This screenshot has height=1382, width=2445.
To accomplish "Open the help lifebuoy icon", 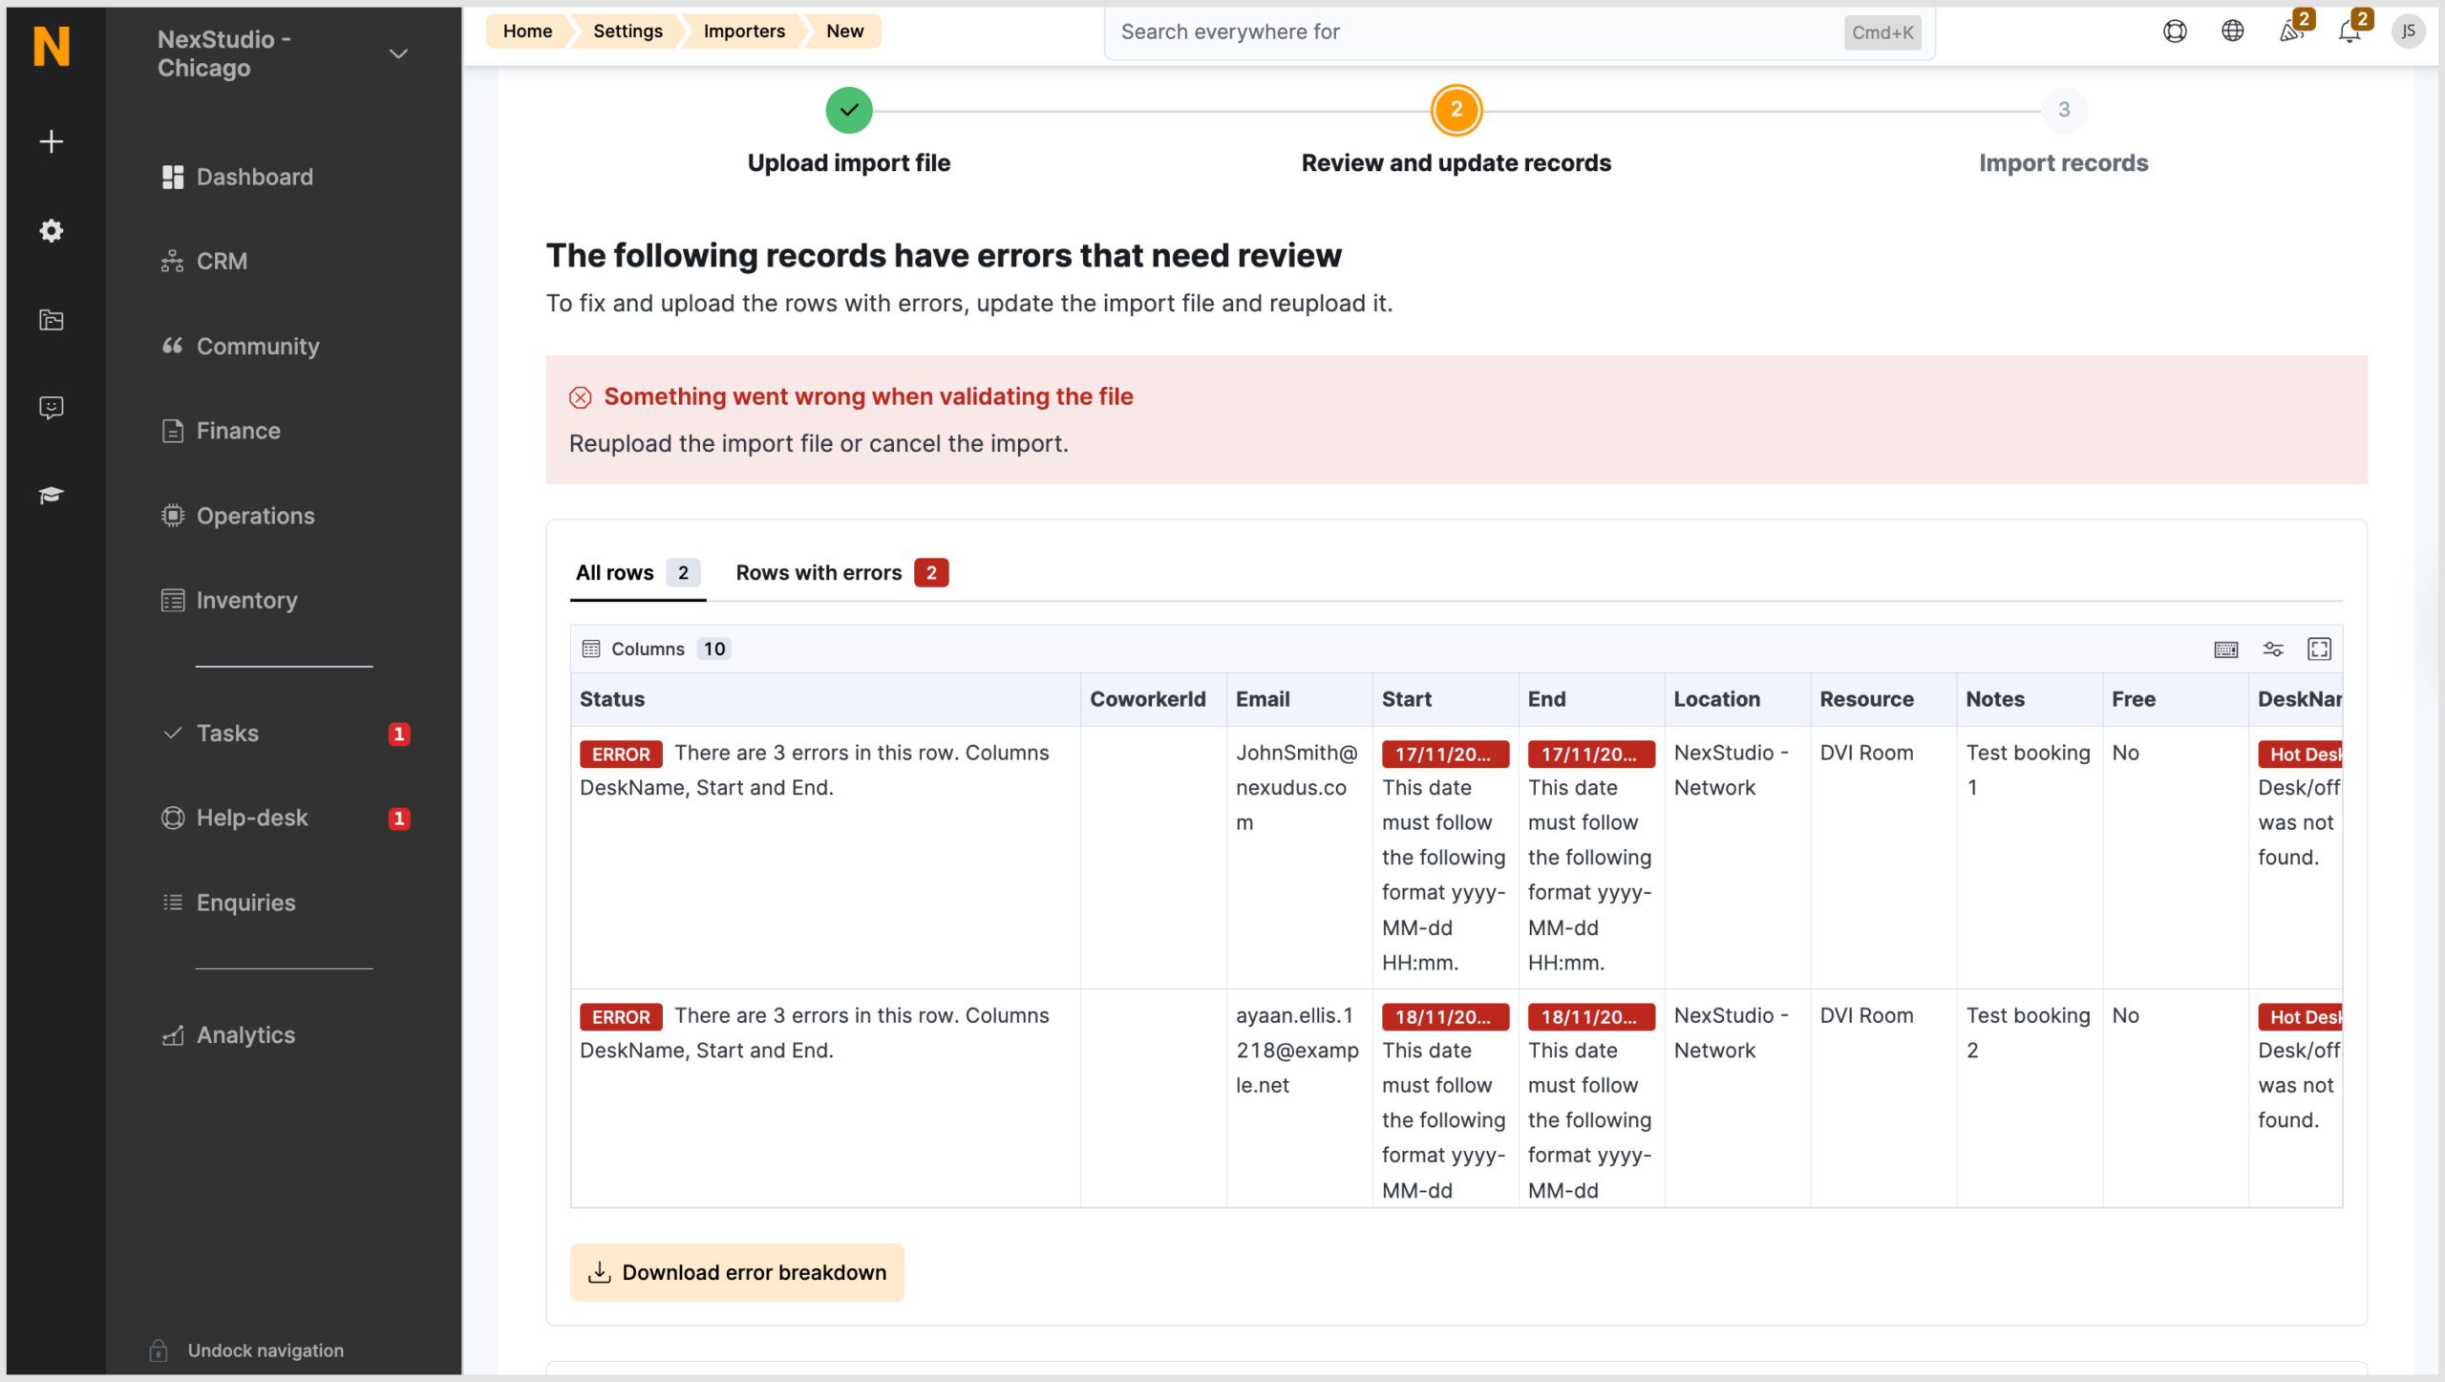I will click(x=2176, y=31).
